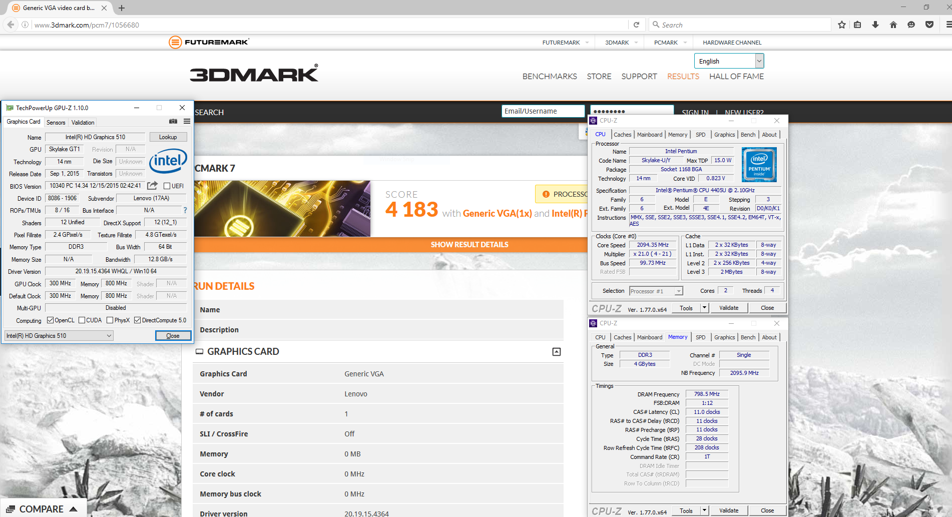
Task: Open the Bench tab in upper CPU-Z window
Action: pyautogui.click(x=748, y=135)
